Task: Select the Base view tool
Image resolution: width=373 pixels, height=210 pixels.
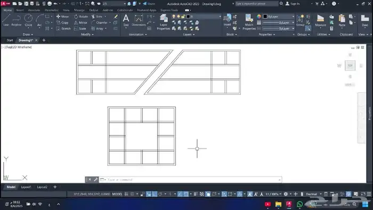Action: [364, 20]
